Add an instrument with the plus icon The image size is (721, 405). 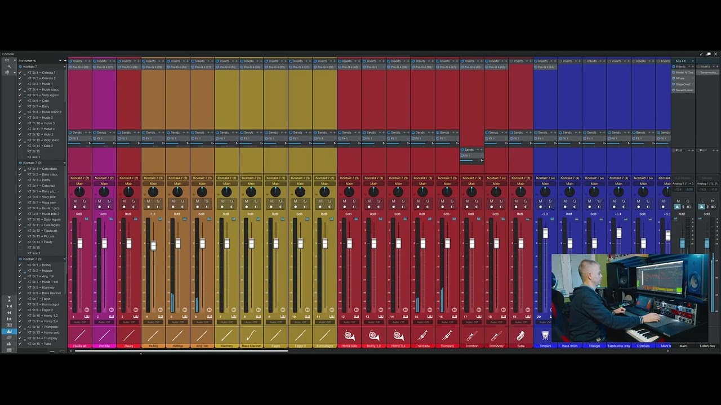pyautogui.click(x=64, y=60)
